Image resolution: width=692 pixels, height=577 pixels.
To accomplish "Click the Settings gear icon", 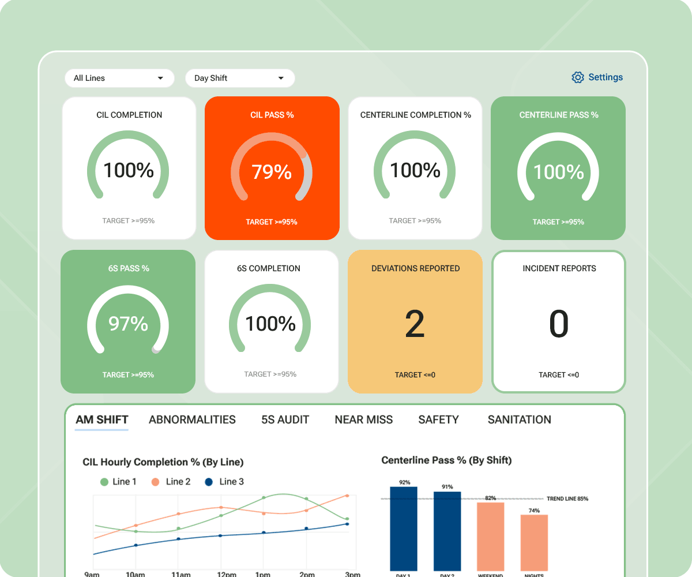I will [578, 77].
